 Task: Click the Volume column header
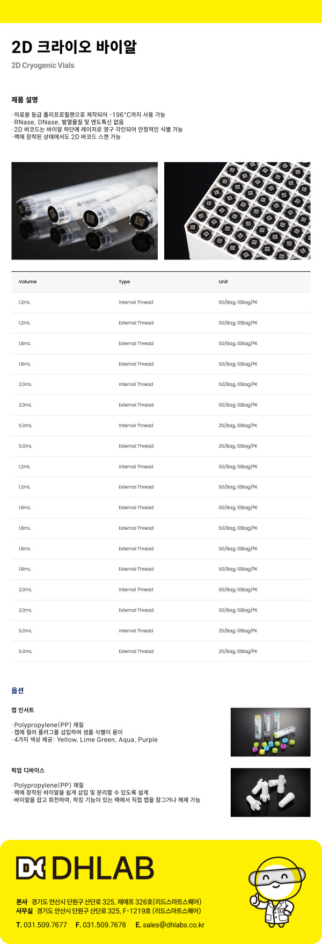click(28, 282)
